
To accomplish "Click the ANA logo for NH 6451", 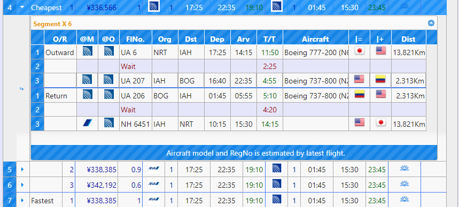I will 88,123.
